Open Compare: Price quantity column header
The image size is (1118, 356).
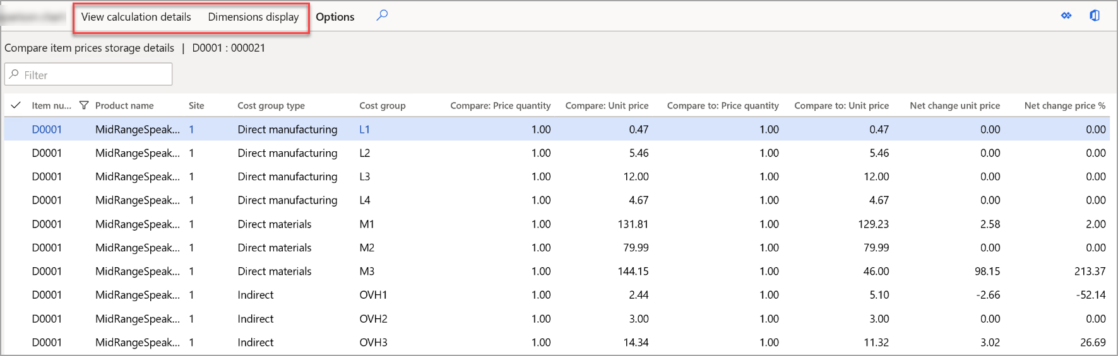(x=500, y=106)
